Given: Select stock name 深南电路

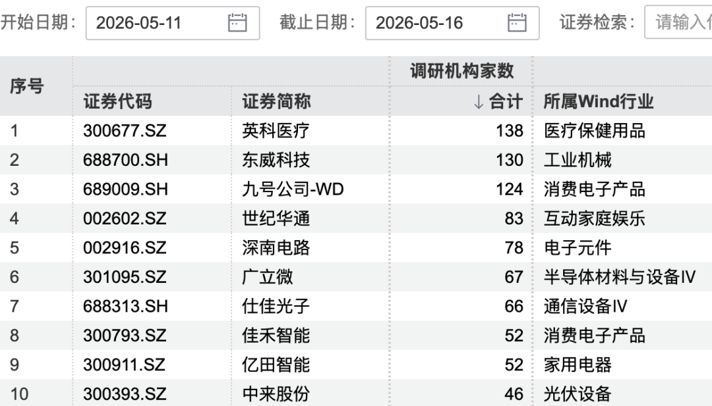Looking at the screenshot, I should point(276,247).
